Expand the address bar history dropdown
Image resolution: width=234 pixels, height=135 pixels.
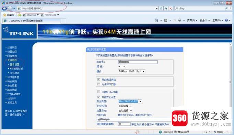pos(157,9)
